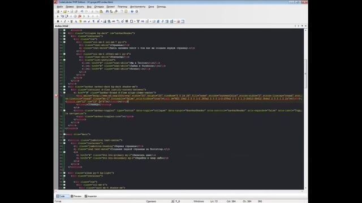Click the font A icon
362x203 pixels.
(76, 21)
